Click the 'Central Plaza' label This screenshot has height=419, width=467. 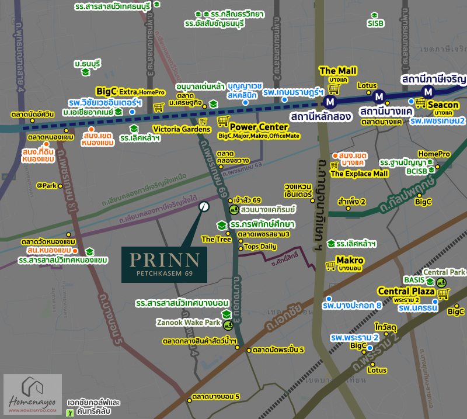click(x=406, y=291)
